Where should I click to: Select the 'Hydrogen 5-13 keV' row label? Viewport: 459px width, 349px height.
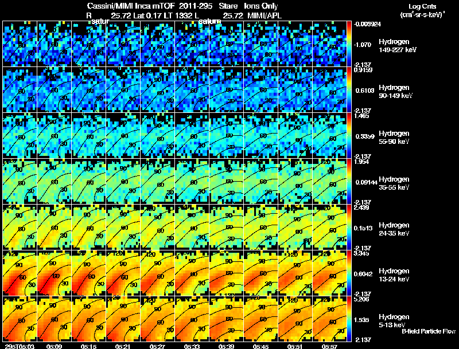click(394, 321)
